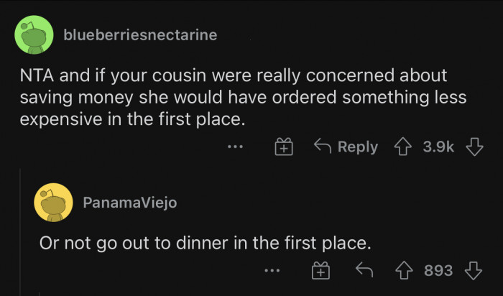Downvote blueberriesnectarine's comment

coord(473,147)
